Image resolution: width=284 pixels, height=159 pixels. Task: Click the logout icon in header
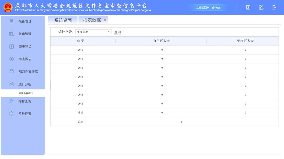click(x=274, y=7)
